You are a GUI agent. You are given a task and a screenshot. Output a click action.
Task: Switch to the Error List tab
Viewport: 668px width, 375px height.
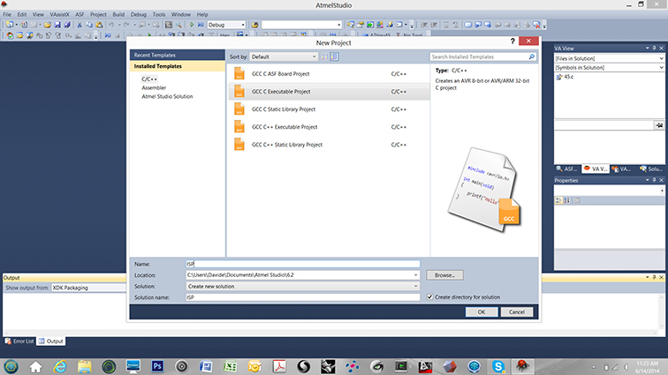pos(19,341)
